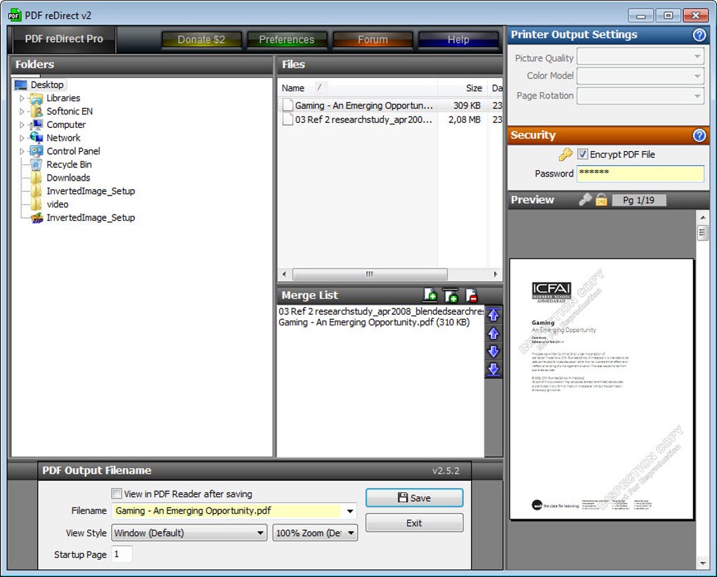Click the file icon for Gaming PDF row
The image size is (717, 577).
point(288,105)
